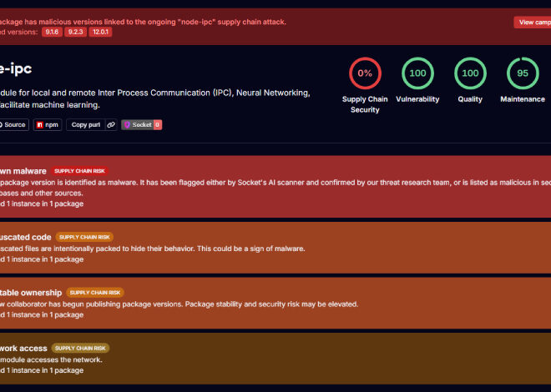Click SUPPLY CHAIN RISK tag on ownership alert

[x=95, y=293]
